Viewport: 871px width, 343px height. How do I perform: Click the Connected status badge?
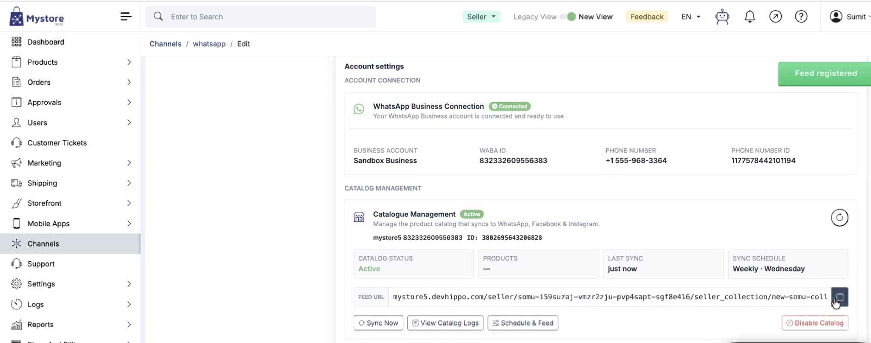pyautogui.click(x=510, y=106)
